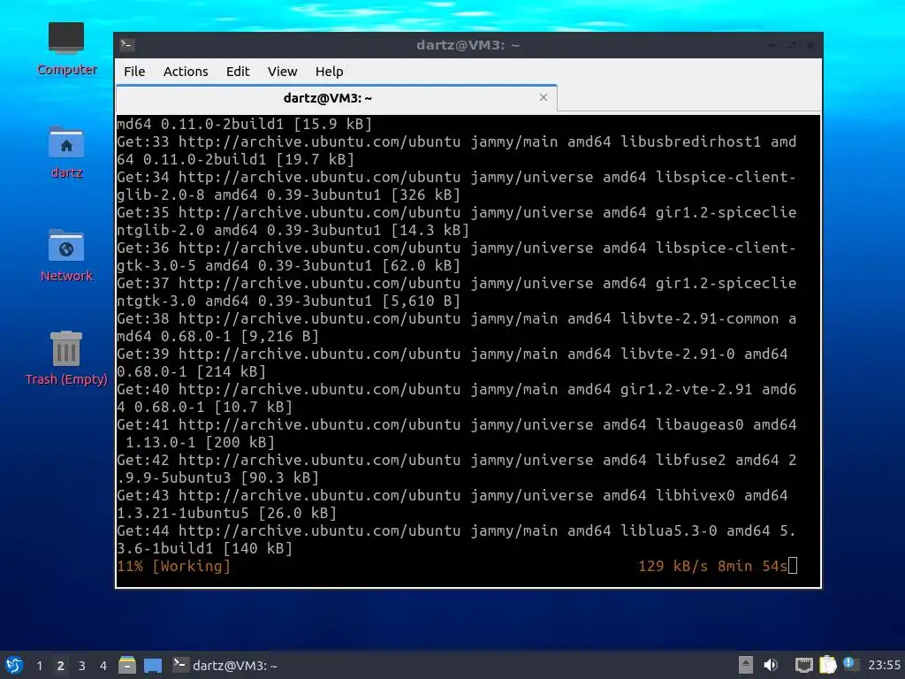Click the '1.3.21-1ubuntu5 [26.0 kB]' text
The image size is (905, 679).
click(x=226, y=514)
